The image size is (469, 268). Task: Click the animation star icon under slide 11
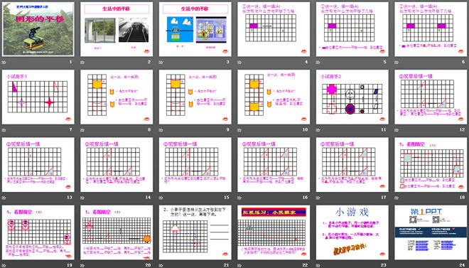tap(318, 130)
